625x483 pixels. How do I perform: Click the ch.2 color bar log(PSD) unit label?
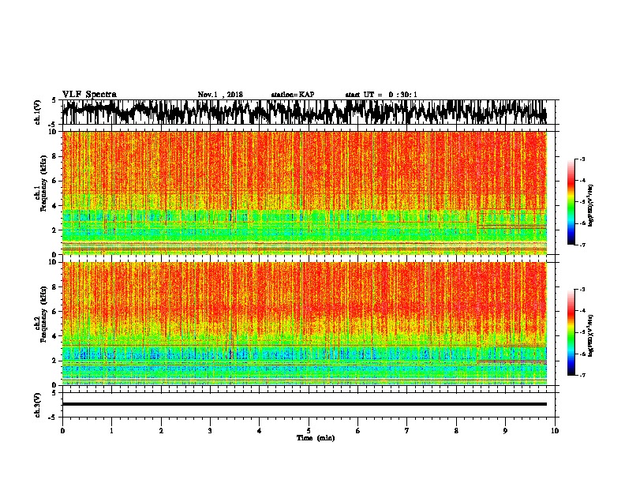click(x=591, y=335)
